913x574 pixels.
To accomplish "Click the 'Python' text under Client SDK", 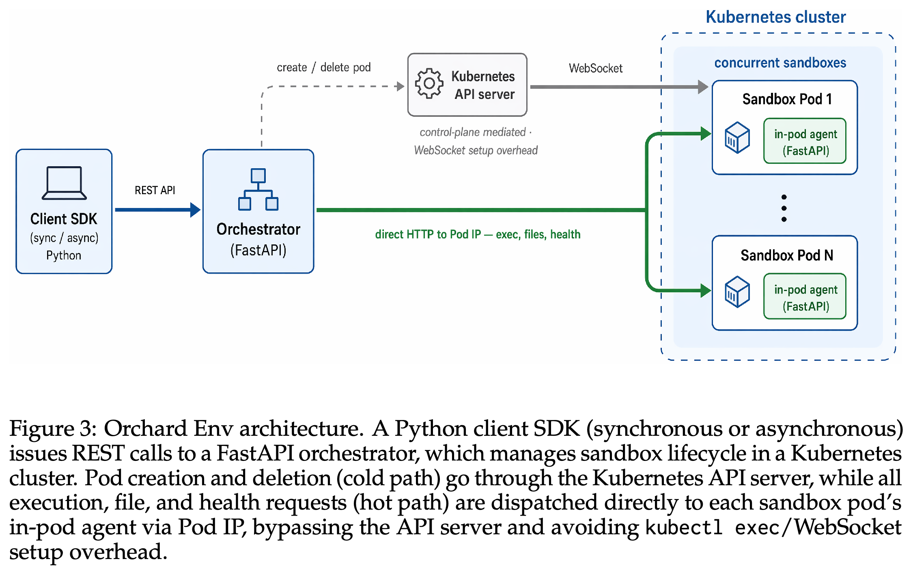I will coord(64,255).
